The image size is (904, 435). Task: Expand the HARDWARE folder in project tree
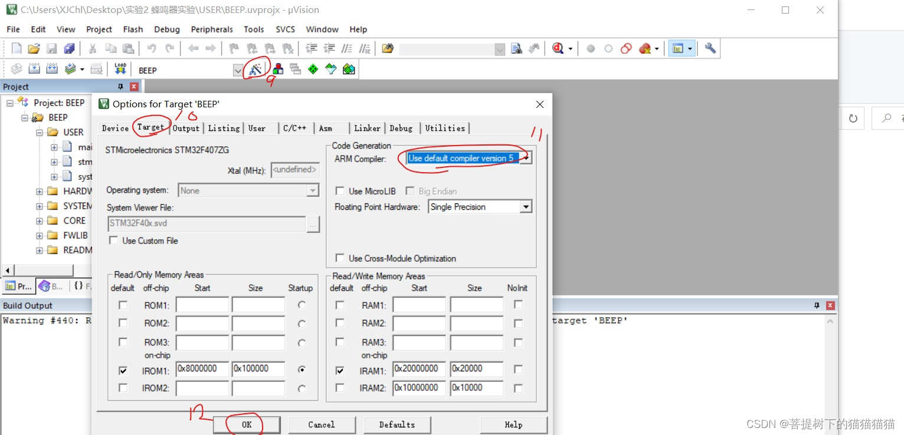(40, 191)
